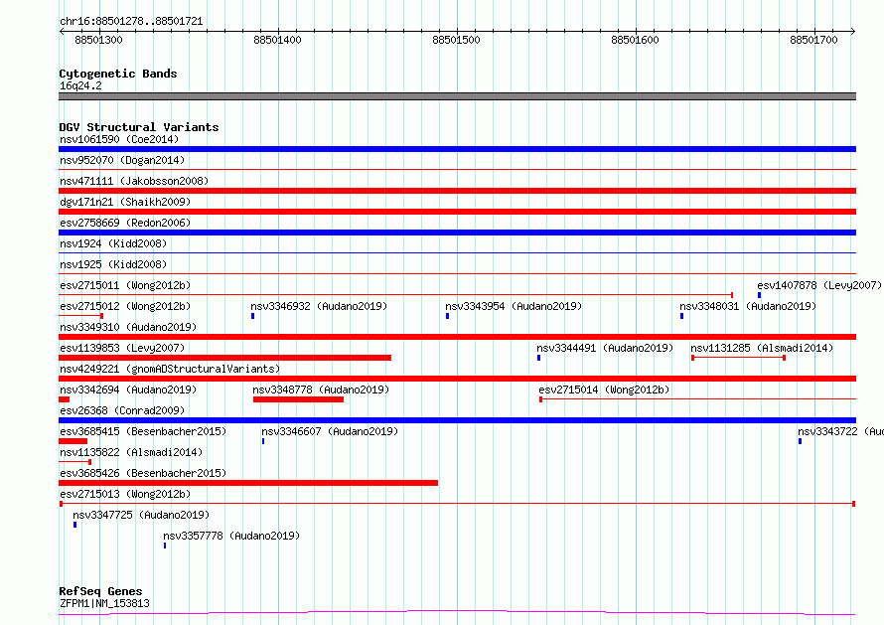Click the 88501600 ruler coordinate

point(635,40)
